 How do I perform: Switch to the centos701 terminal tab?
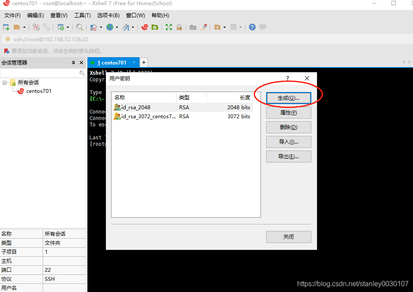coord(113,62)
